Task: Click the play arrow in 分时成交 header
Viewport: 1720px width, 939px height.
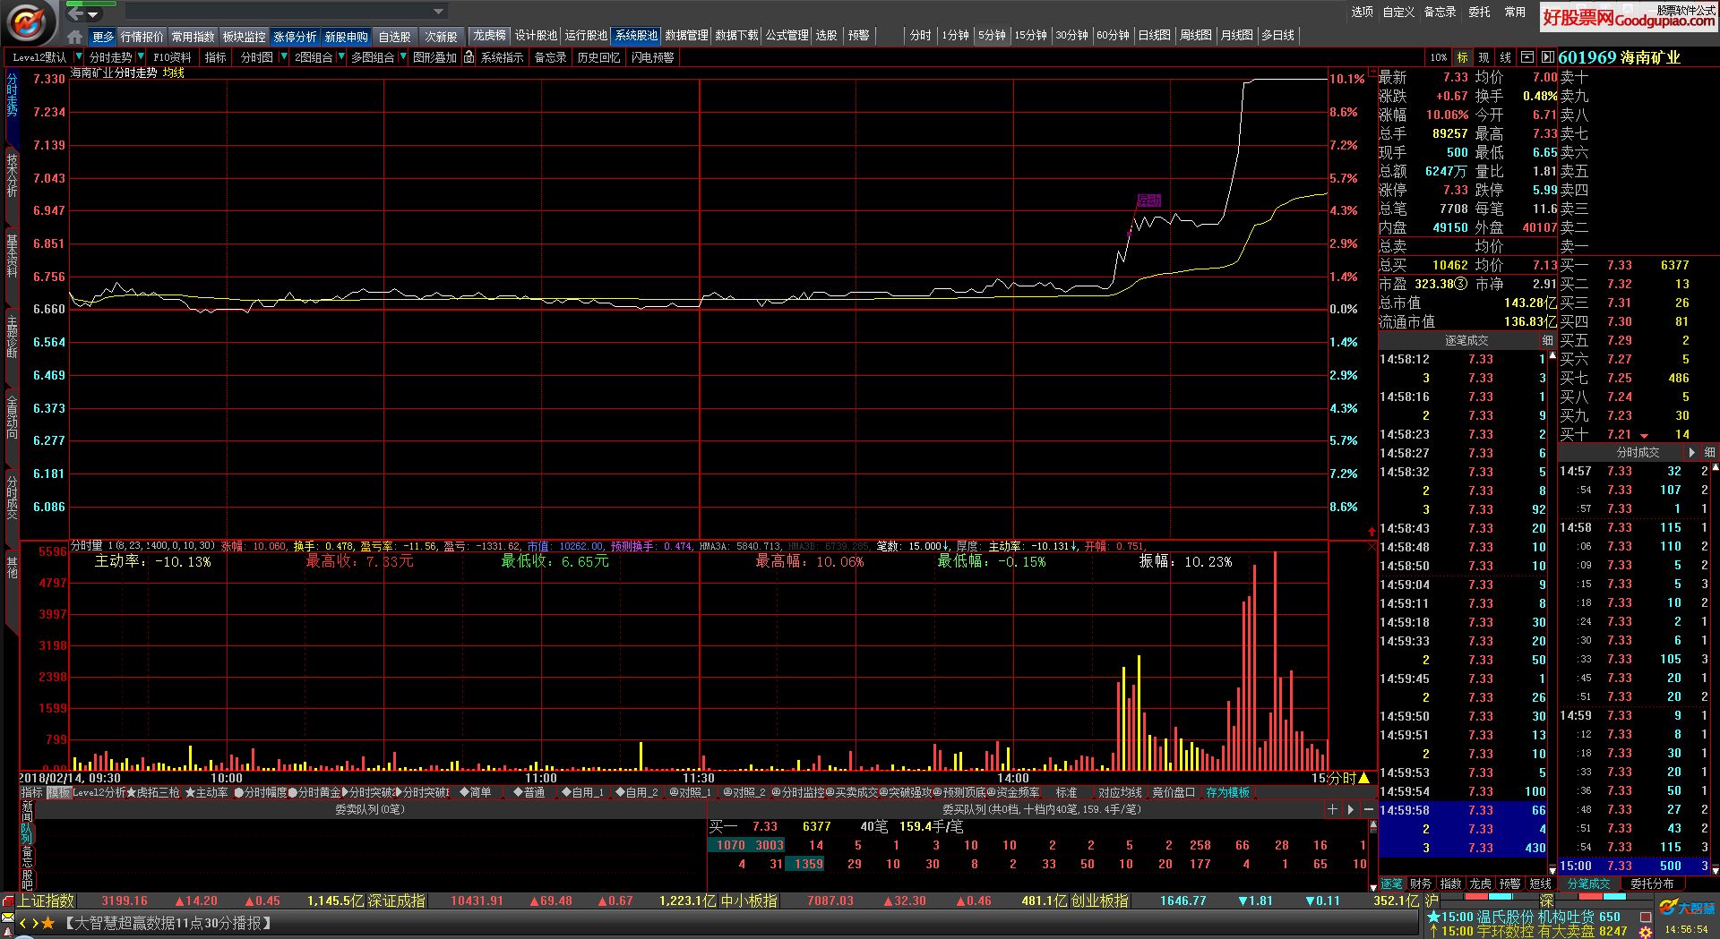Action: click(x=1691, y=453)
